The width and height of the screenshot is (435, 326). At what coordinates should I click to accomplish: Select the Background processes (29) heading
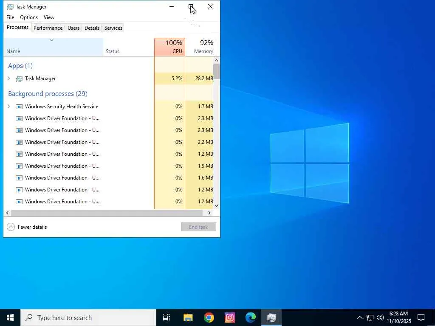48,94
